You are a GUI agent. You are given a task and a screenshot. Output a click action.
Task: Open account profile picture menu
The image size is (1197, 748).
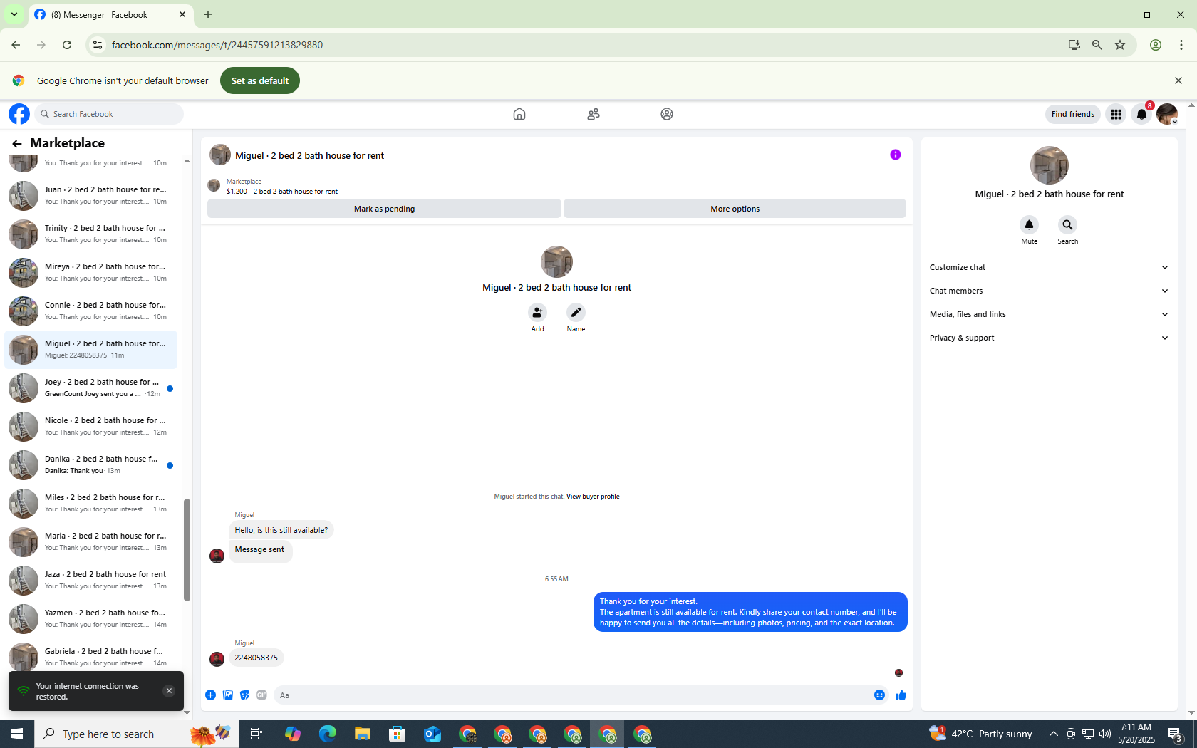click(x=1167, y=114)
